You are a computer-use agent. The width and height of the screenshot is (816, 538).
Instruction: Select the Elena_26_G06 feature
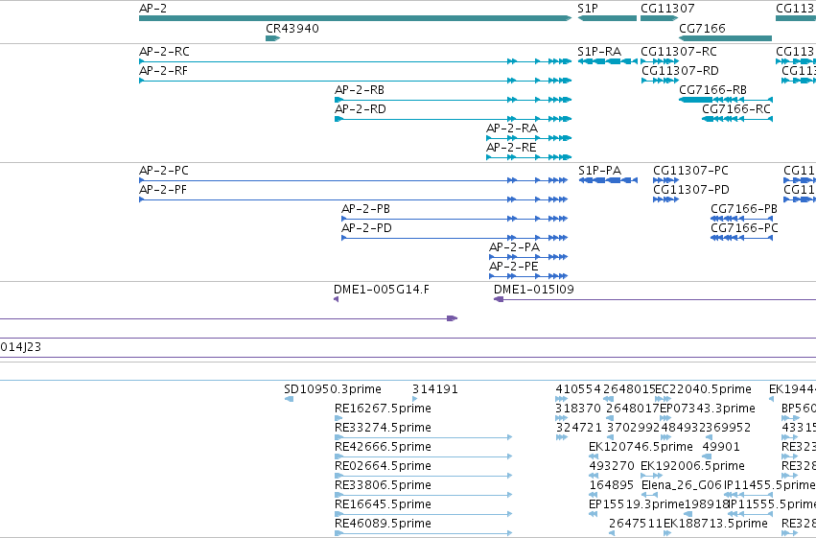coord(649,495)
